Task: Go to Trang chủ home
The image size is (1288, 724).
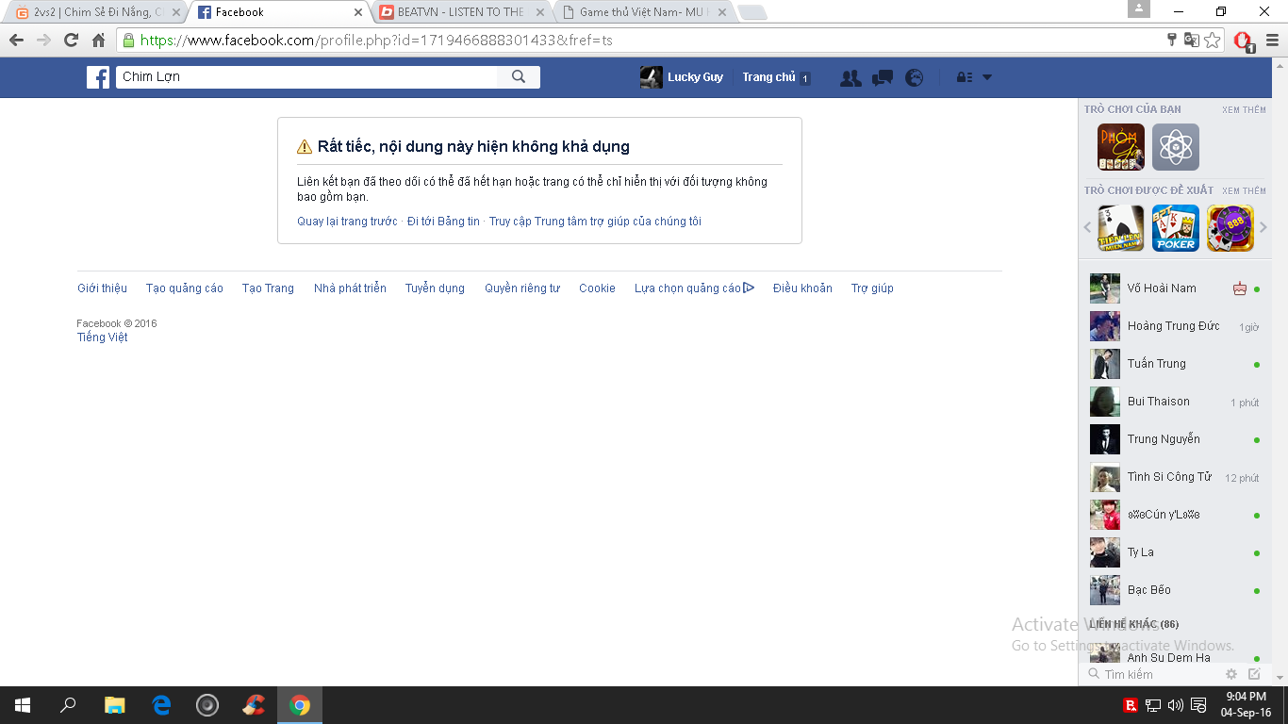Action: click(x=768, y=77)
